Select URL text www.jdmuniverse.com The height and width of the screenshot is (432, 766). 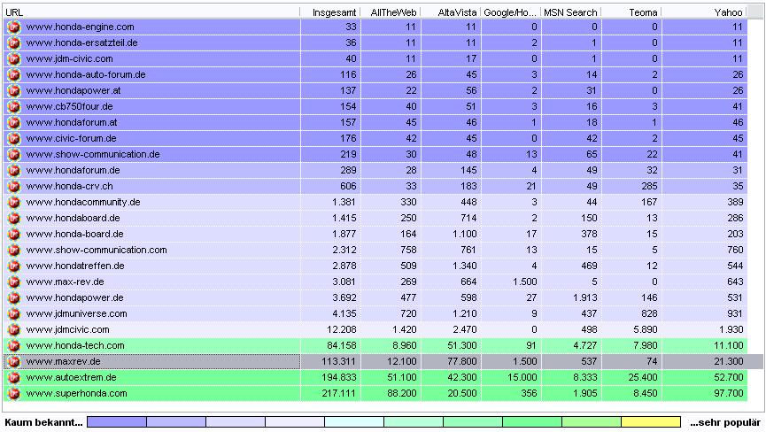point(77,314)
